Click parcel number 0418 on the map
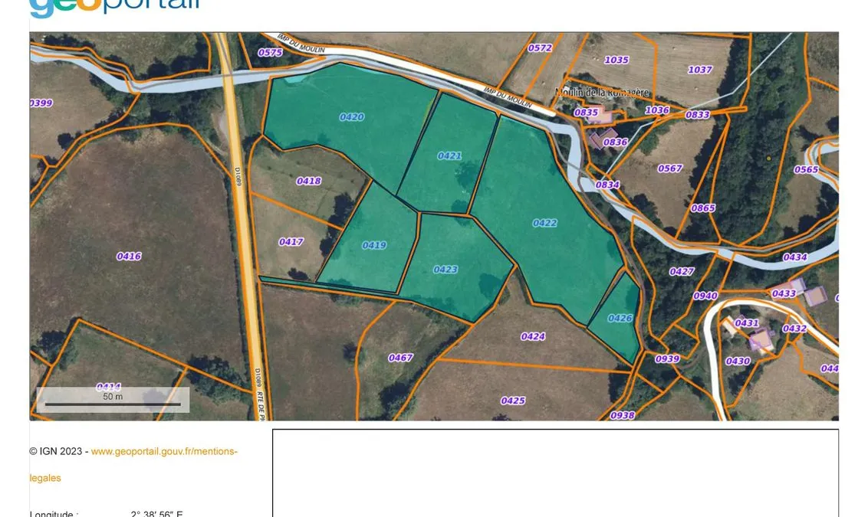The width and height of the screenshot is (868, 517). [x=309, y=181]
